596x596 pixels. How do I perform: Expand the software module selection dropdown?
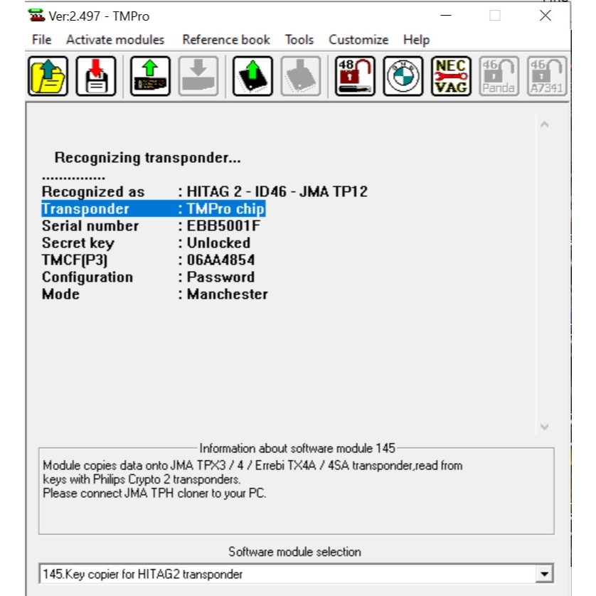544,574
